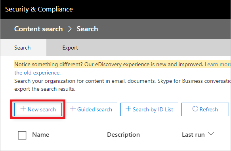231x151 pixels.
Task: Click the circular arrow Refresh icon
Action: point(195,109)
